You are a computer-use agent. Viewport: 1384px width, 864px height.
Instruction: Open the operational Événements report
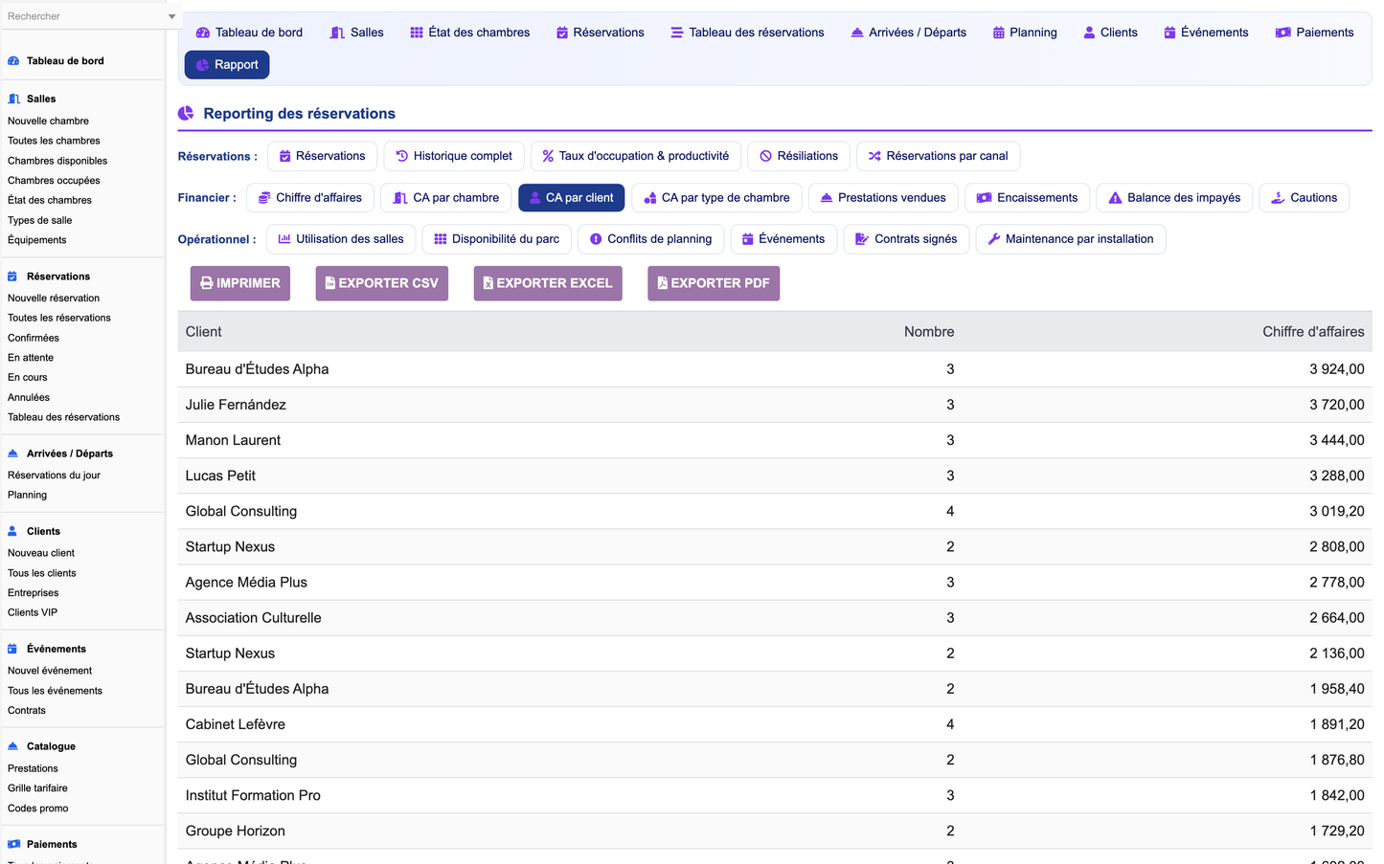click(x=783, y=239)
